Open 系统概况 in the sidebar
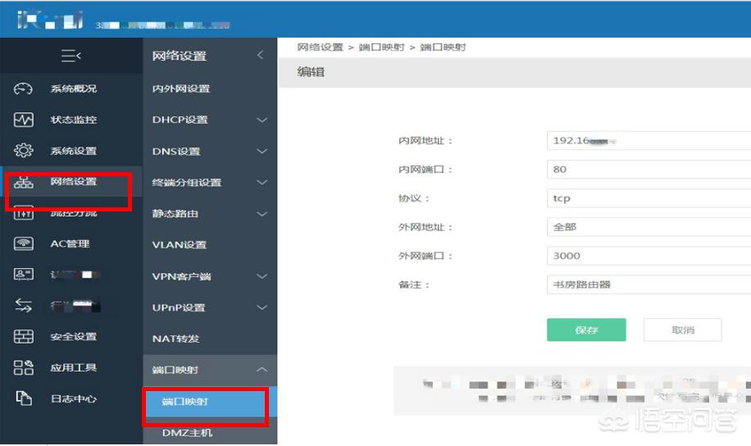751x446 pixels. click(74, 89)
